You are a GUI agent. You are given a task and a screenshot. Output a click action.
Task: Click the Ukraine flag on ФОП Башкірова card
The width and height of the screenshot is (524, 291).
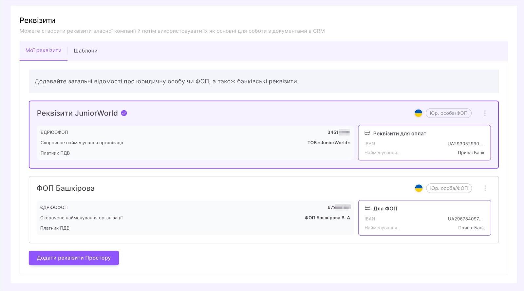click(419, 188)
